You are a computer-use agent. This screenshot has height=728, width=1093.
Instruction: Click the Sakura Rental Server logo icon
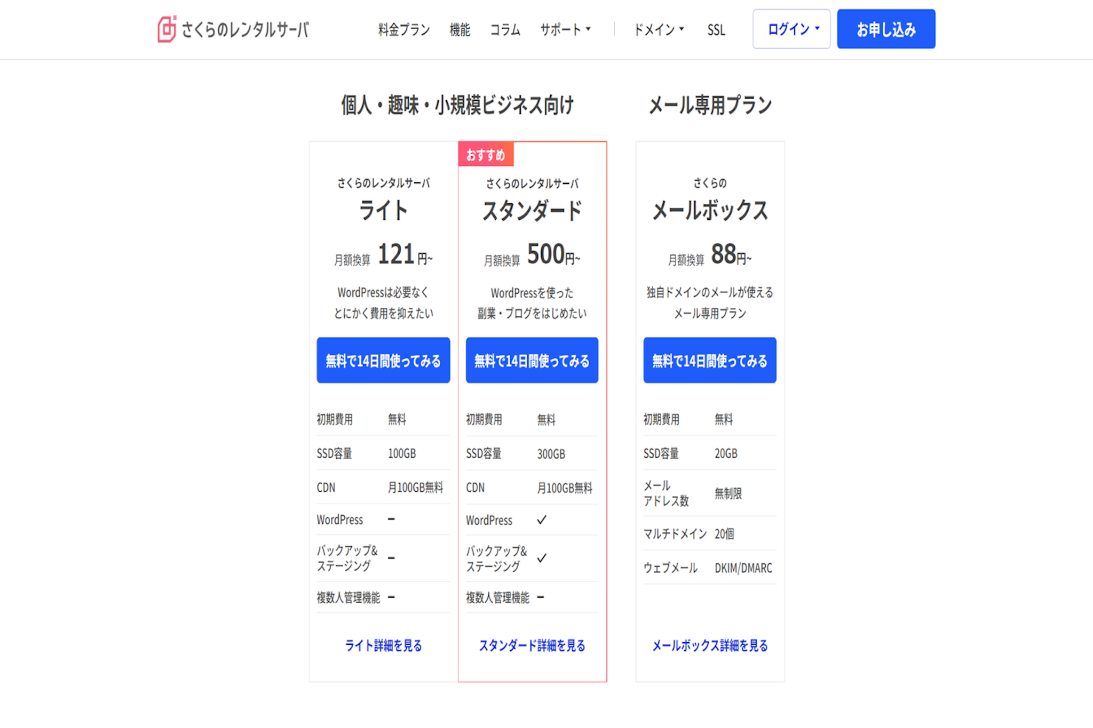point(167,29)
